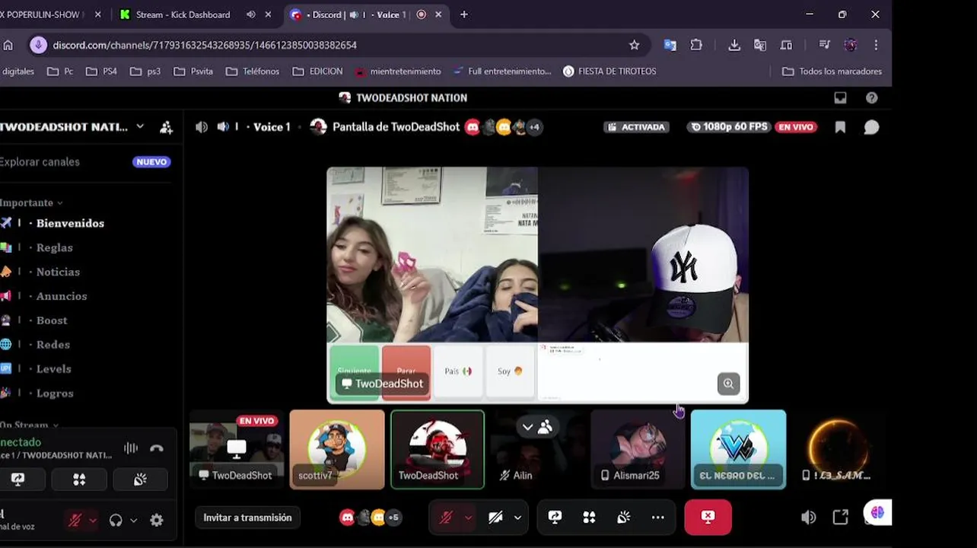Image resolution: width=977 pixels, height=548 pixels.
Task: Open Discord help question mark icon
Action: (x=872, y=97)
